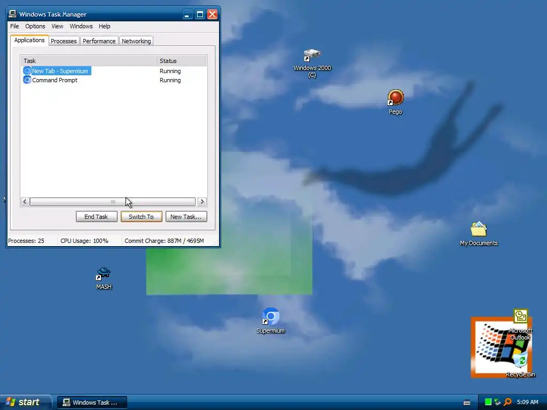The height and width of the screenshot is (410, 547).
Task: Click the left arrow of horizontal scrollbar
Action: (x=25, y=201)
